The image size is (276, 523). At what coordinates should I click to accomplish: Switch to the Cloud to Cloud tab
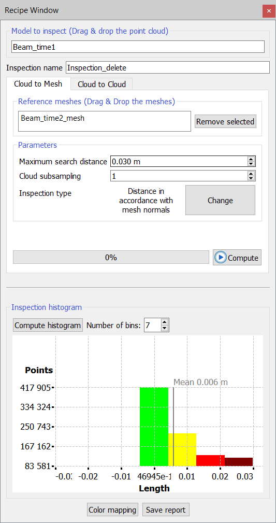101,84
